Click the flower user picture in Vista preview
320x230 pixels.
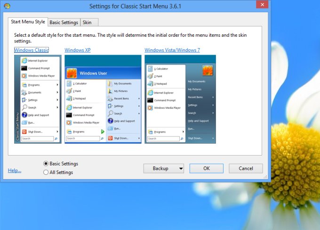[x=208, y=71]
